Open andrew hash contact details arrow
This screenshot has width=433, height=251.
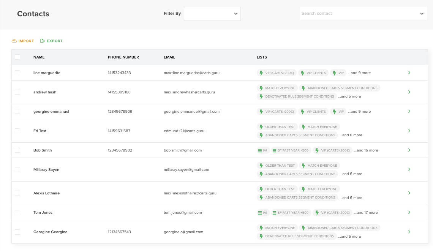409,92
